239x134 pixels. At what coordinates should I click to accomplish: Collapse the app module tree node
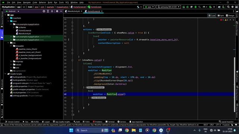click(x=6, y=15)
